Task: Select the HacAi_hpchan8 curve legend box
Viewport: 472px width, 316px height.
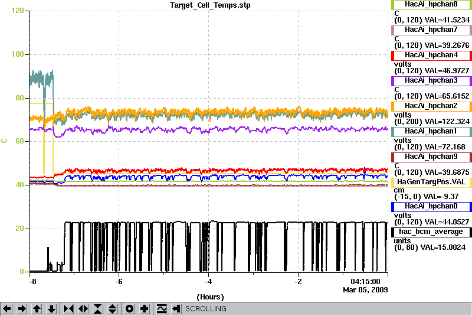Action: point(431,5)
